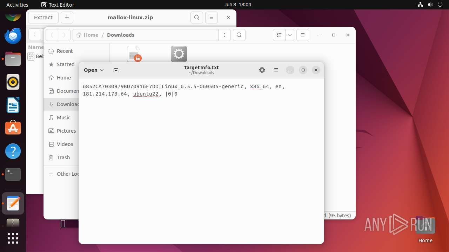Click the word ubuntu22 in the text

point(146,94)
